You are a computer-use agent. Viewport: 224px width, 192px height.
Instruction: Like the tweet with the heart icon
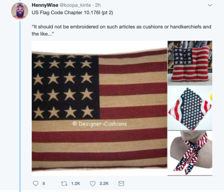93,184
